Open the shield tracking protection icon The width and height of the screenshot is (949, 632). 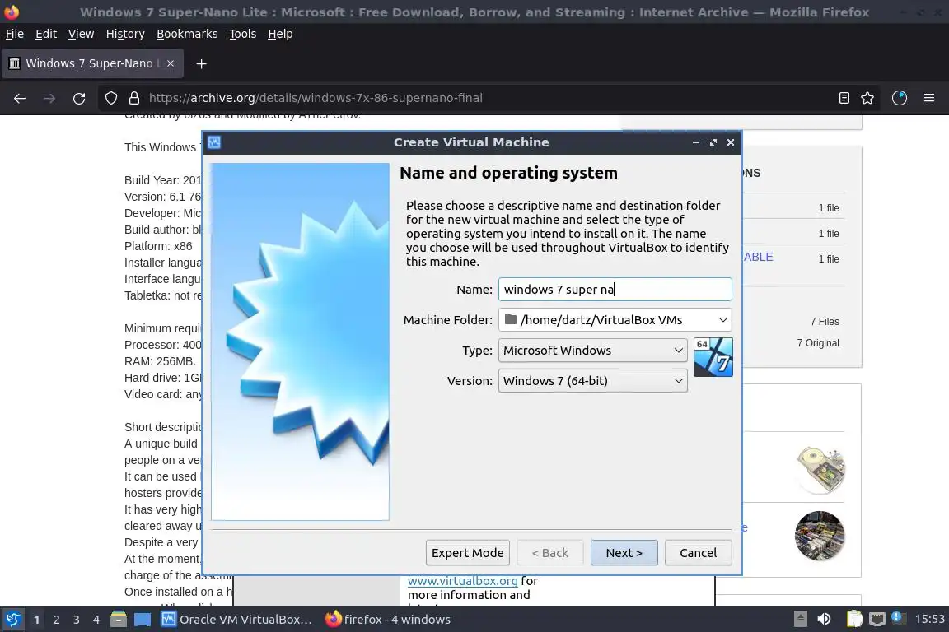(x=110, y=98)
